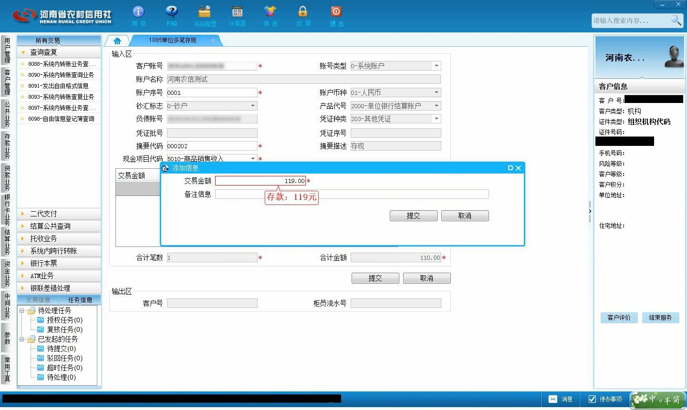
Task: Select 8098-自由信息登记簿查询 transaction
Action: tap(59, 119)
